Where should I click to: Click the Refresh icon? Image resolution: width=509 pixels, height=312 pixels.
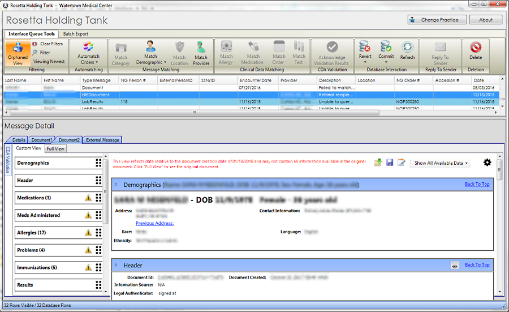[x=407, y=48]
